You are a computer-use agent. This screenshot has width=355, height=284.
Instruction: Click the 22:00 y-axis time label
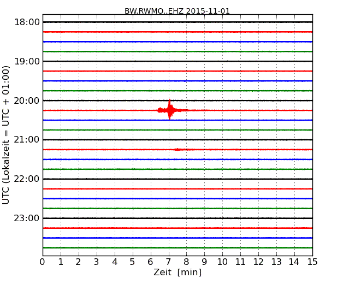pos(27,179)
